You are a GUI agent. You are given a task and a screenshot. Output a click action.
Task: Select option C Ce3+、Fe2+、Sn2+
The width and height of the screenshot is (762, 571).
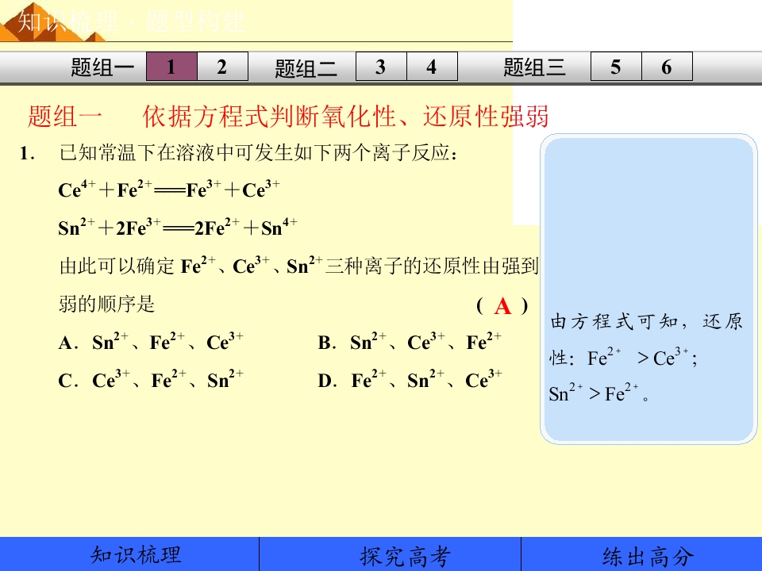[x=151, y=380]
